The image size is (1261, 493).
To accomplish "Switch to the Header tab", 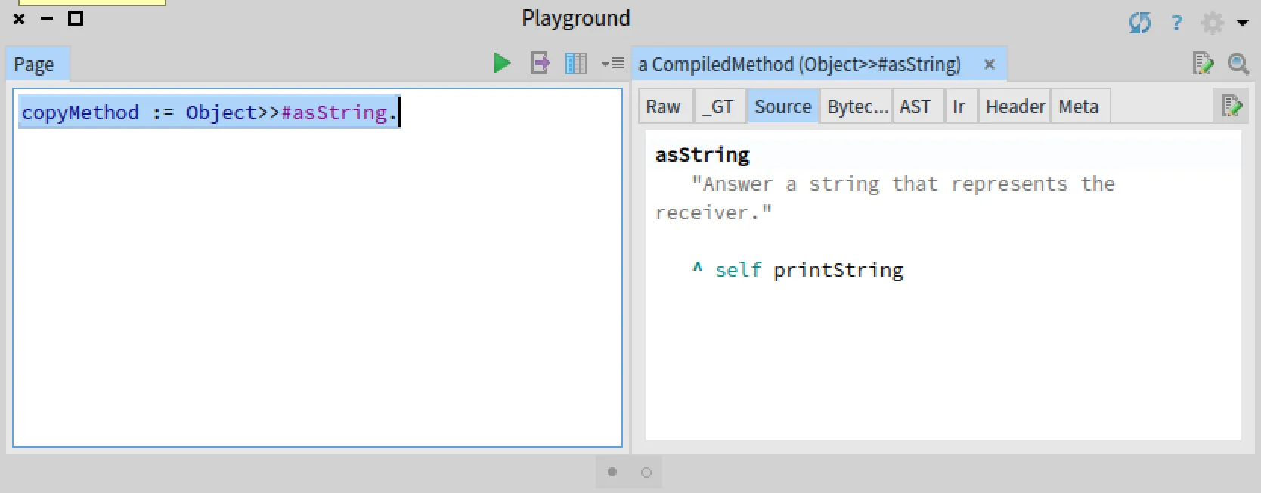I will pyautogui.click(x=1015, y=107).
